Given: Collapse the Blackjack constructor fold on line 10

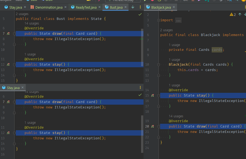Looking at the screenshot, I should click(159, 65).
